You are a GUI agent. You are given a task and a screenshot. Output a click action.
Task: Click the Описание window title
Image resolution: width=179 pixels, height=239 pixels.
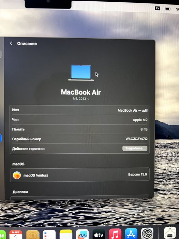pyautogui.click(x=27, y=44)
